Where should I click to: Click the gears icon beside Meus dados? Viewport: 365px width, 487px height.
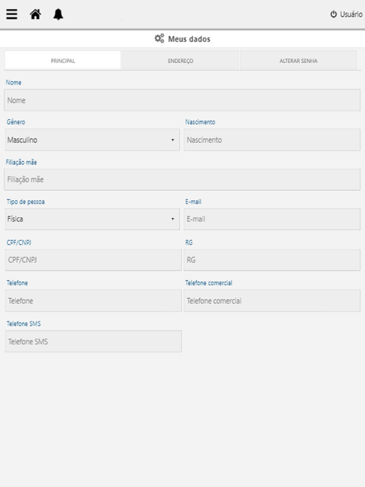tap(160, 38)
